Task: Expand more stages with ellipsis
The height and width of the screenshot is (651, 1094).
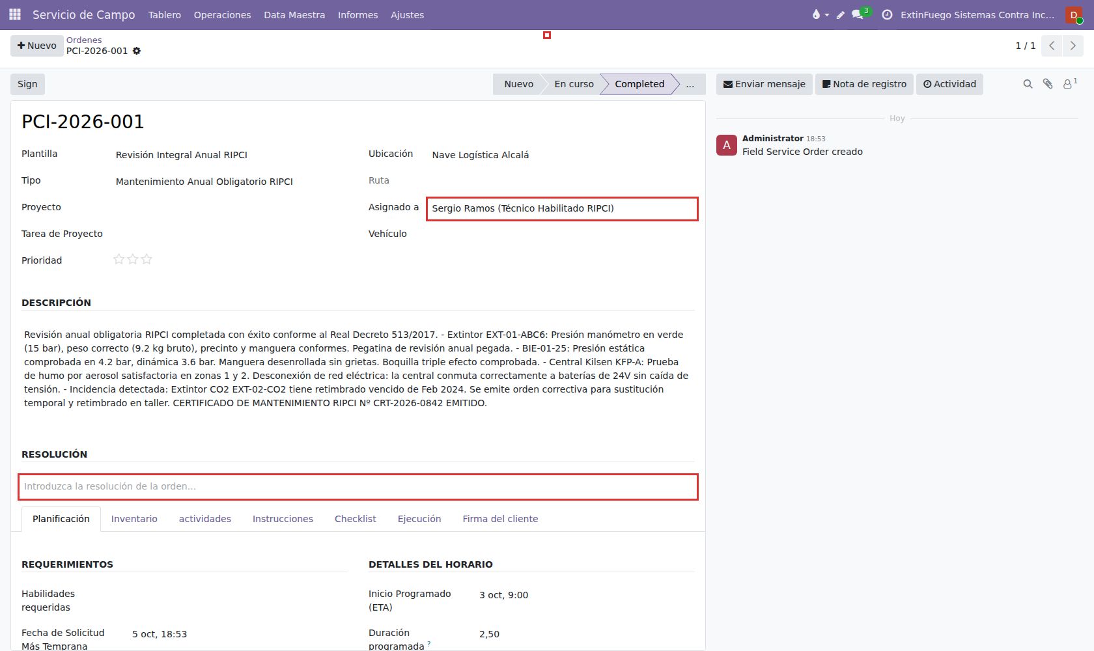Action: [690, 84]
